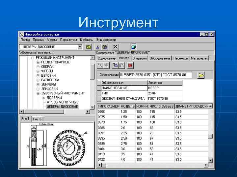Expand the РЕЗЦЫ ТОКАРНЫЕ node

coord(38,62)
